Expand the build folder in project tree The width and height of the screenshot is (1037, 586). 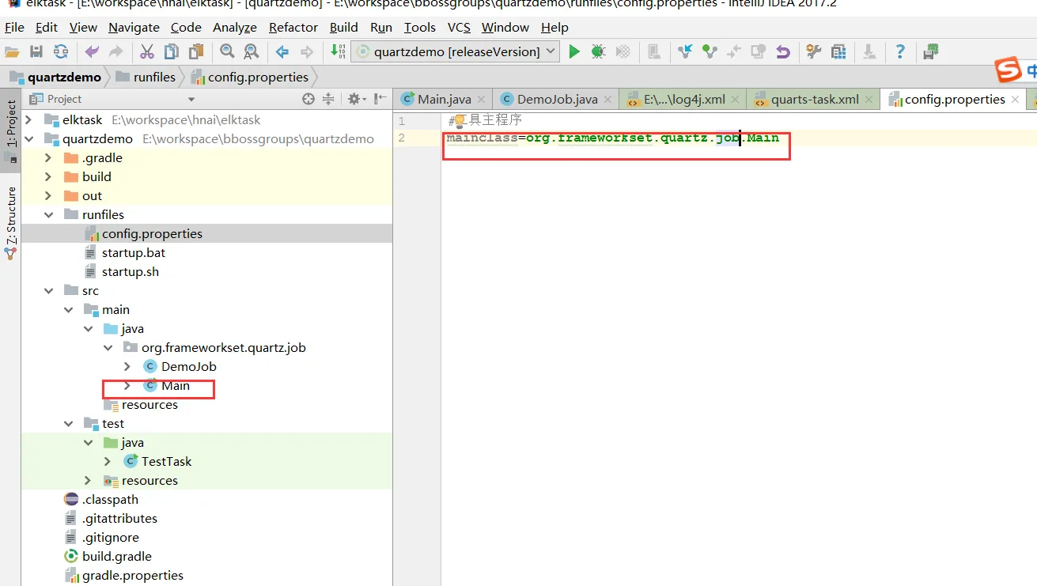click(x=48, y=177)
